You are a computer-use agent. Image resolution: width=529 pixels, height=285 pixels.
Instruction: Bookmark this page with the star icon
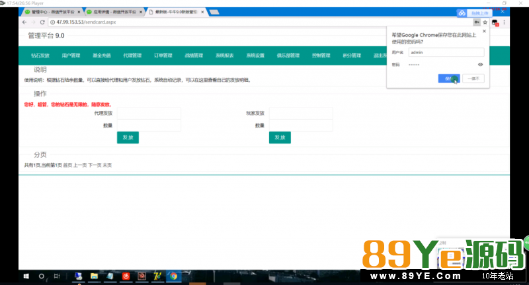click(x=485, y=22)
